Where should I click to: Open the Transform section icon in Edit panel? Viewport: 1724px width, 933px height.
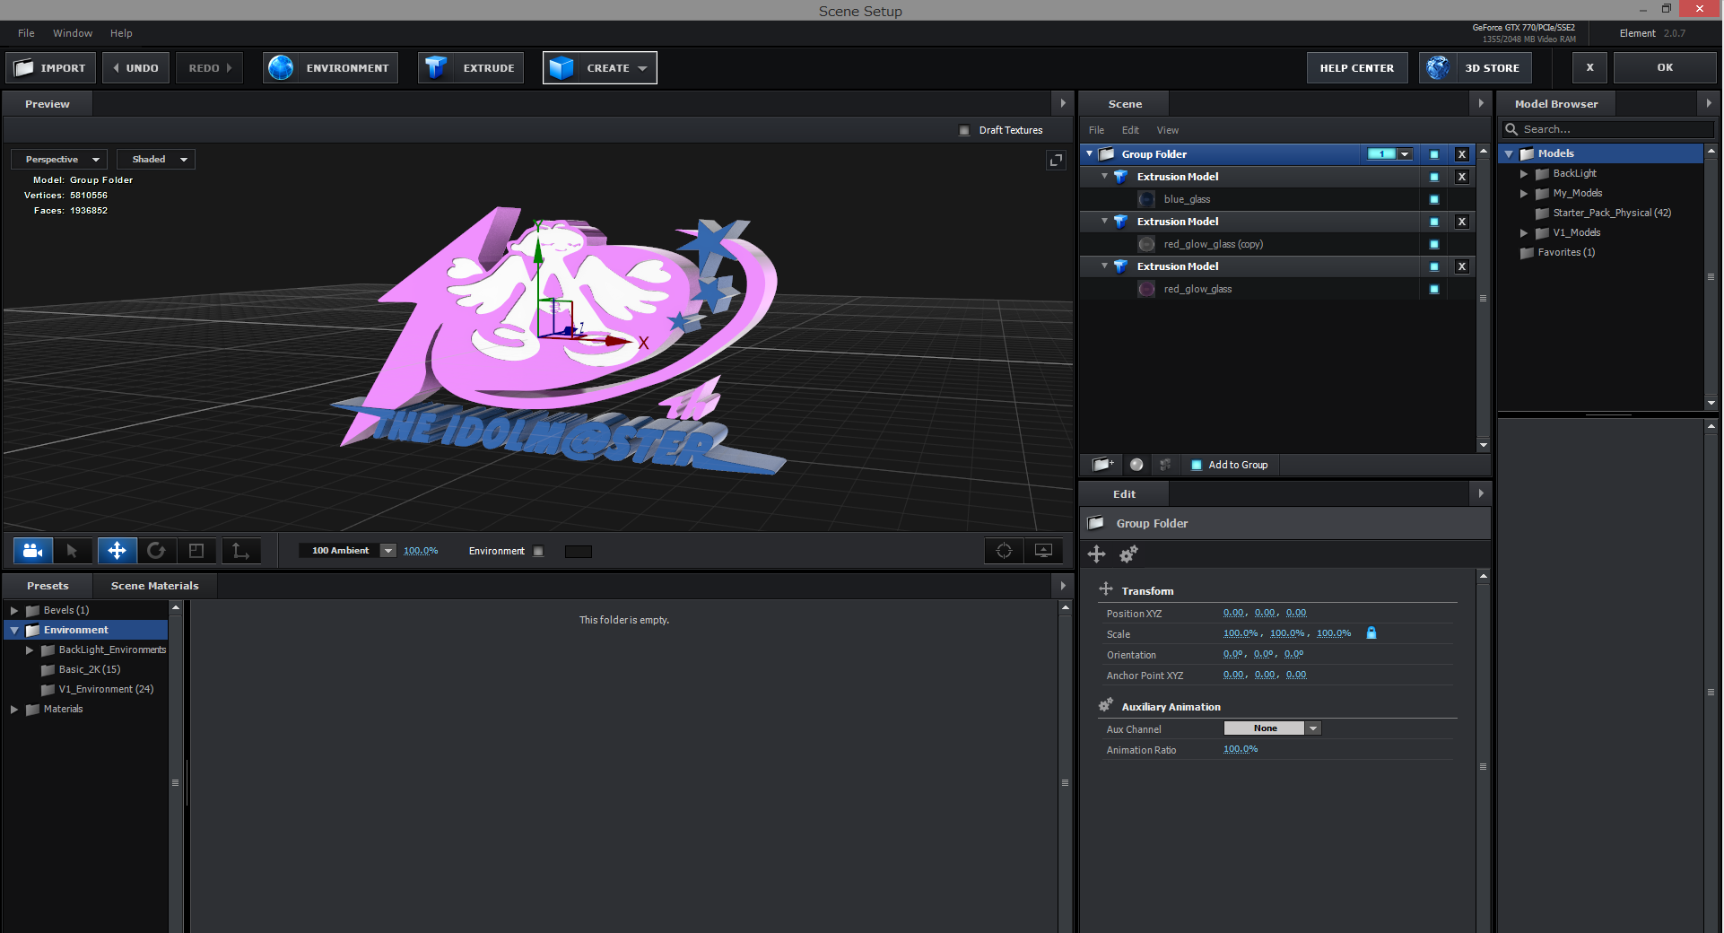click(x=1104, y=589)
